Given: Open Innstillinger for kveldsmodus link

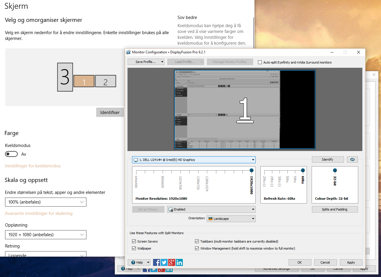Looking at the screenshot, I should click(x=33, y=166).
